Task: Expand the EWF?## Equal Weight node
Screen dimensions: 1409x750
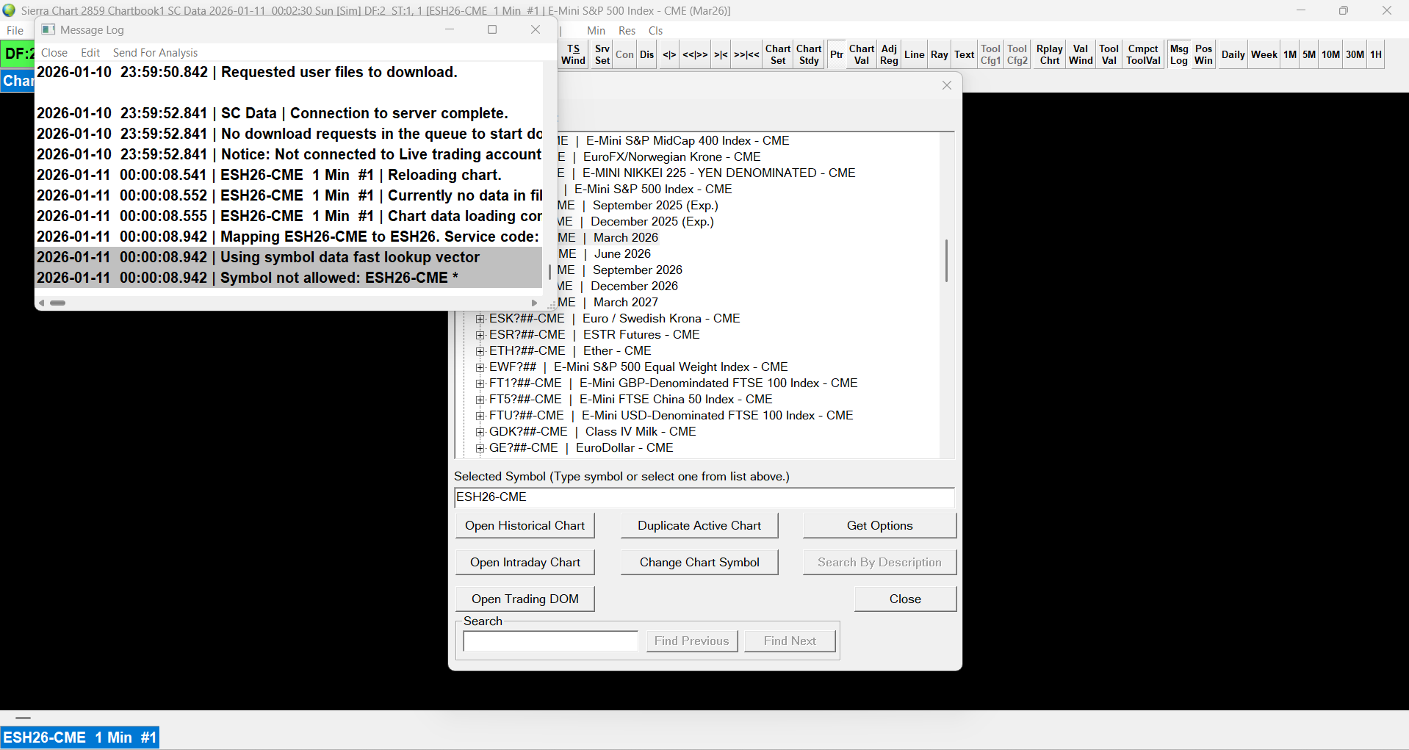Action: [480, 367]
